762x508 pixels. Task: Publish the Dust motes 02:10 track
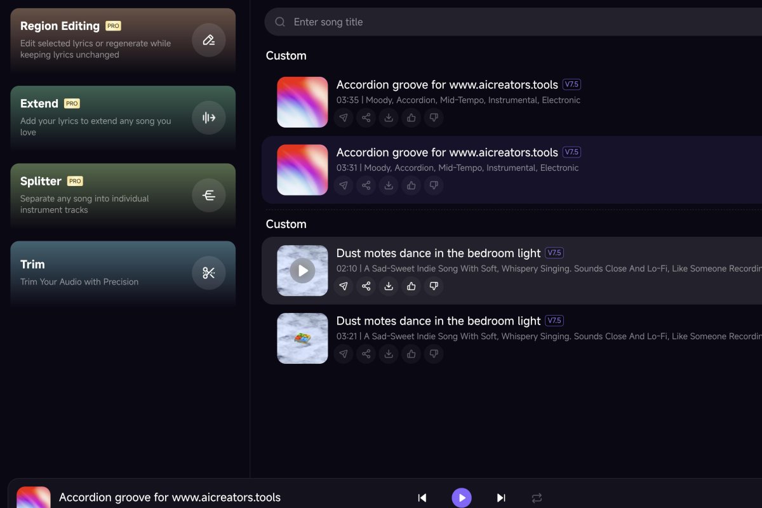click(x=344, y=286)
